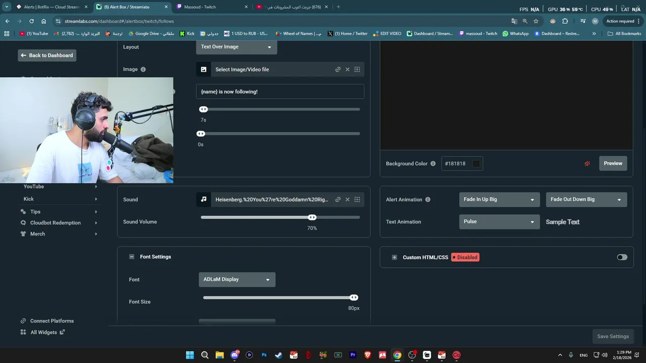This screenshot has width=646, height=363.
Task: Click the image placeholder icon beside Select Image/Video file
Action: pos(203,70)
